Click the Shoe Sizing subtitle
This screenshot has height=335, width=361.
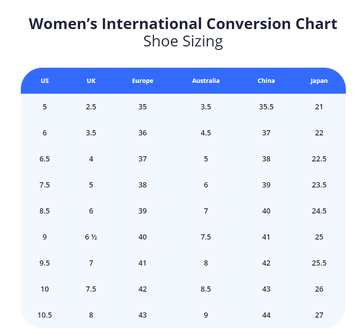[x=183, y=42]
